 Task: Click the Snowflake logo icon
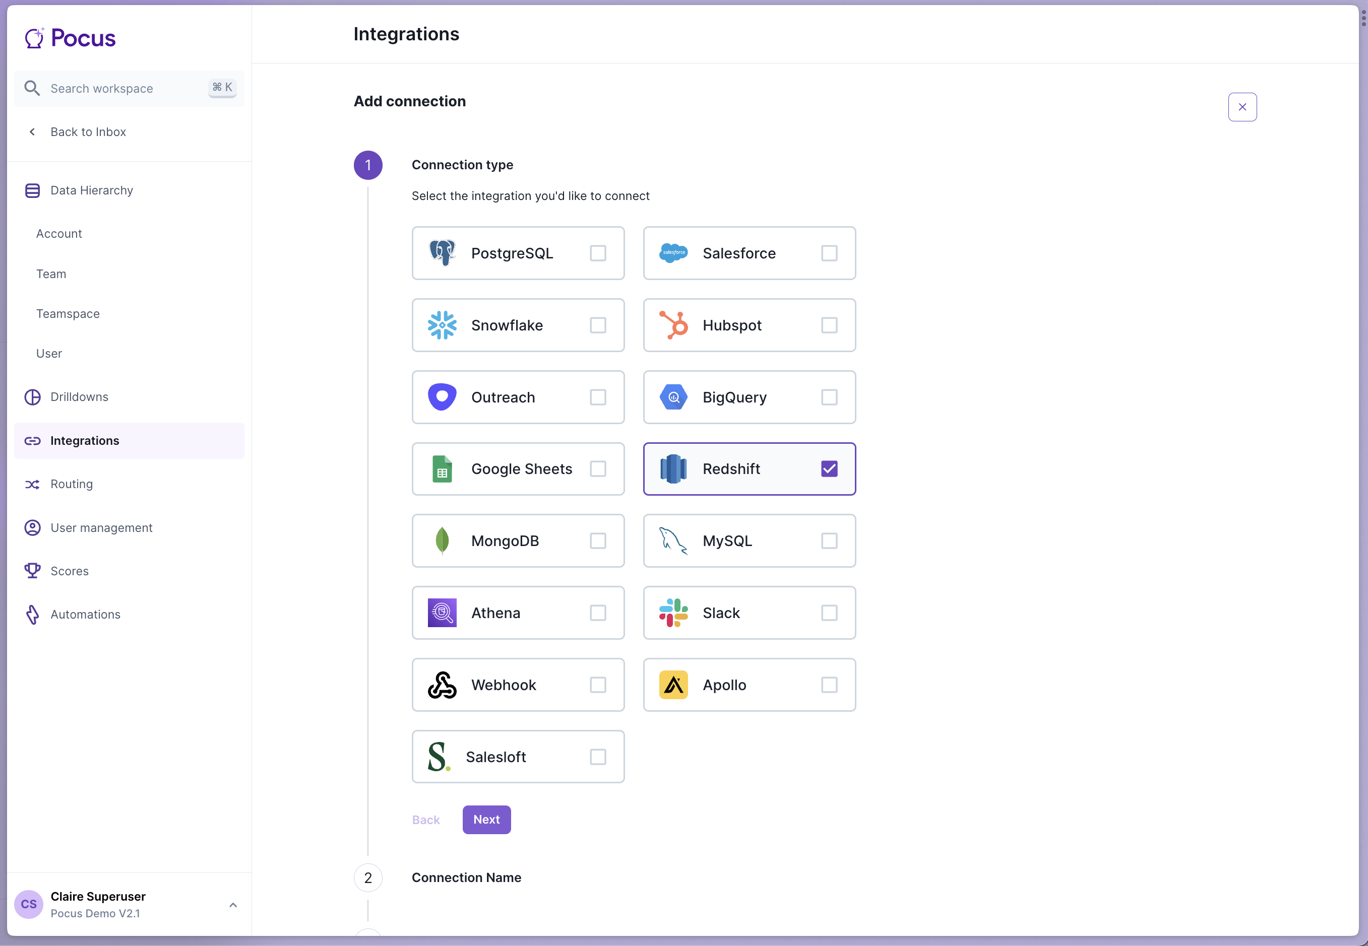tap(442, 325)
